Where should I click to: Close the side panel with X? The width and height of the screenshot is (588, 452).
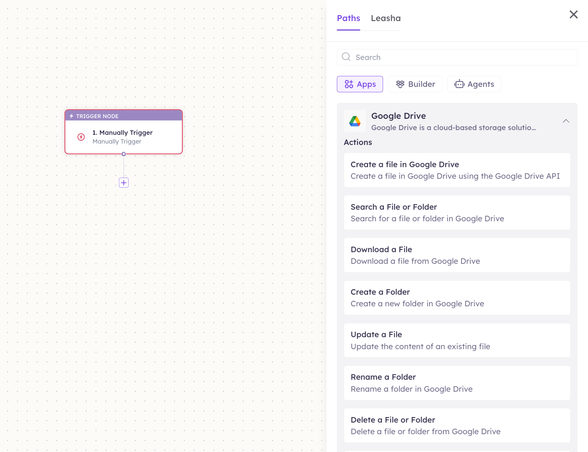click(x=573, y=15)
